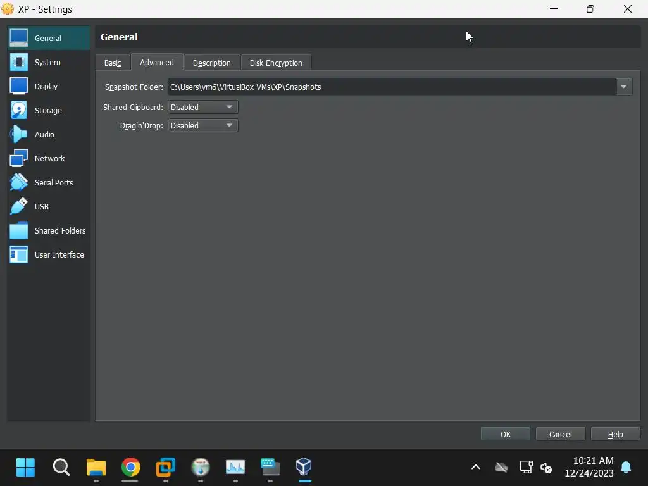Viewport: 648px width, 486px height.
Task: Open File Explorer from taskbar
Action: coord(96,468)
